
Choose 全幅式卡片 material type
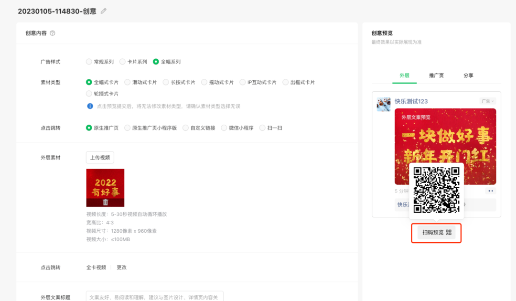click(x=102, y=82)
